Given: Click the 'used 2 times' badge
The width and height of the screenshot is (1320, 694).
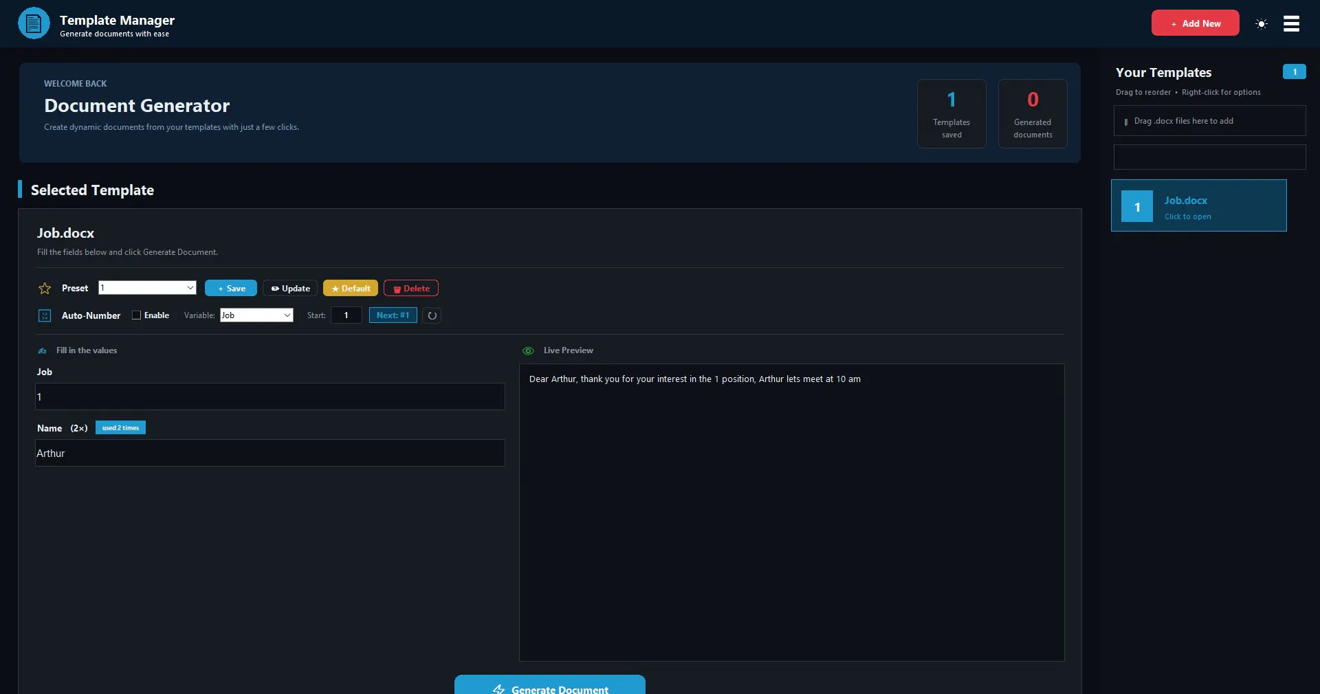Looking at the screenshot, I should [x=120, y=428].
